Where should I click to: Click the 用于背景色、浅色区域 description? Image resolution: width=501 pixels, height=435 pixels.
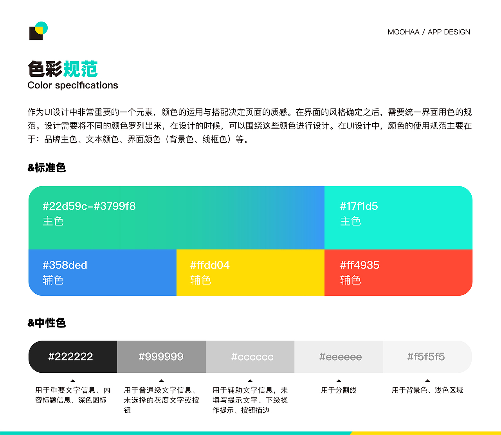tap(427, 390)
